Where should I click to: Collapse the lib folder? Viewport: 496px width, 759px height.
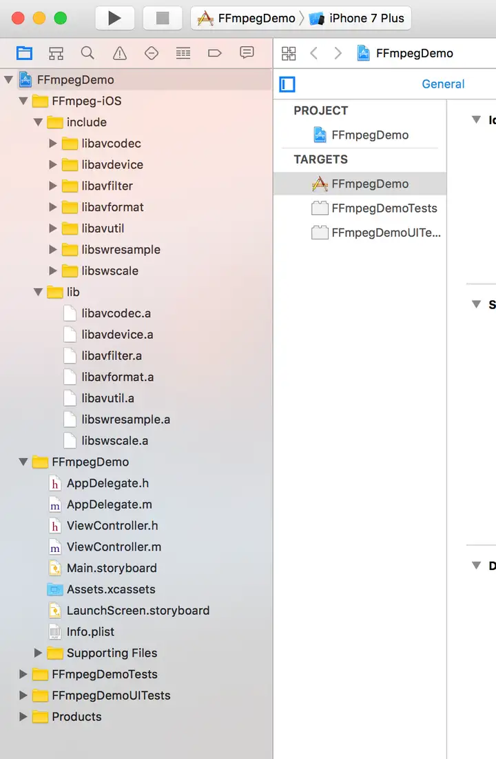click(38, 293)
